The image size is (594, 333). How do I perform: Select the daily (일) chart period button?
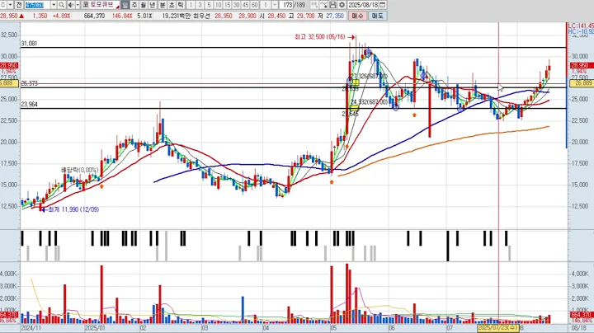pyautogui.click(x=125, y=5)
